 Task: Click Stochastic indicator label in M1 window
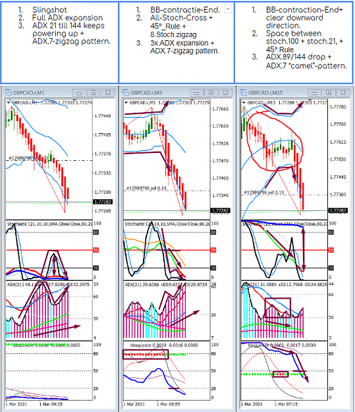pos(50,224)
